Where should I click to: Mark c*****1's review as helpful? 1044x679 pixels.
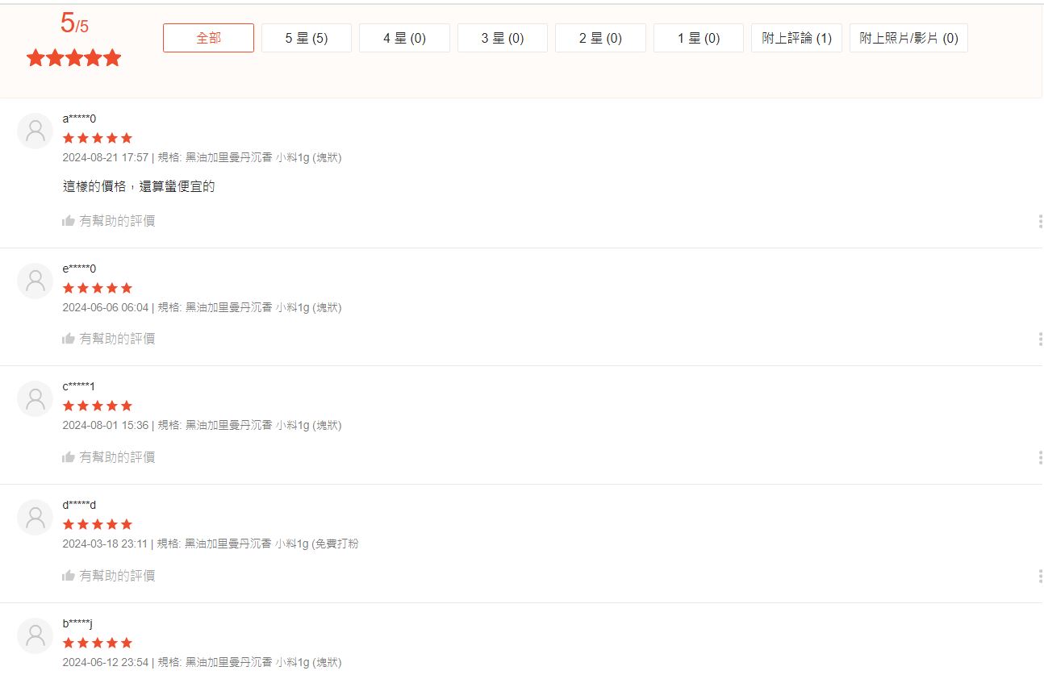(x=69, y=457)
